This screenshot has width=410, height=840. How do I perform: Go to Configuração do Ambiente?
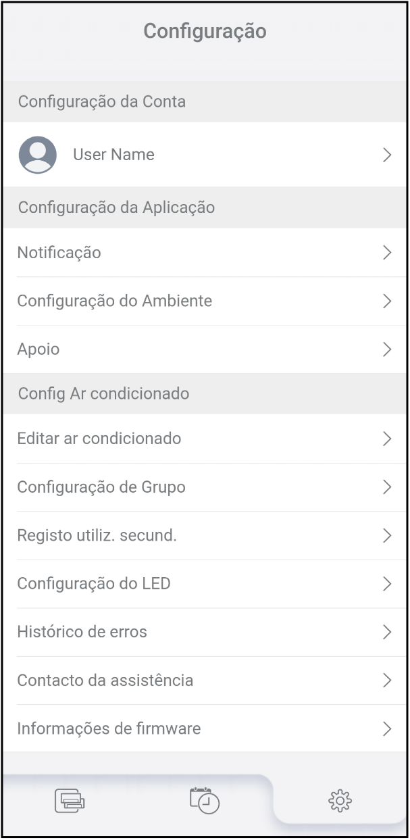pyautogui.click(x=115, y=301)
